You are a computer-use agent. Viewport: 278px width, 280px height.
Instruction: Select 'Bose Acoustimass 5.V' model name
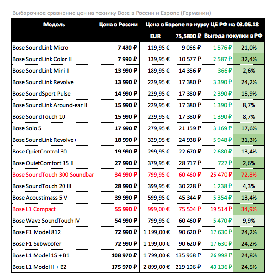(x=40, y=198)
